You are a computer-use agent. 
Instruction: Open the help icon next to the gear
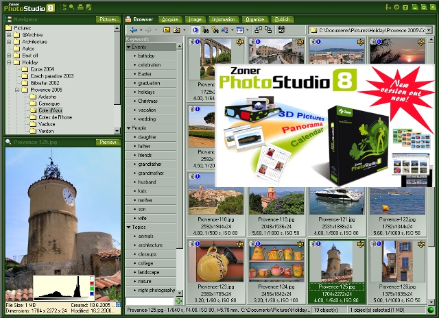click(405, 8)
